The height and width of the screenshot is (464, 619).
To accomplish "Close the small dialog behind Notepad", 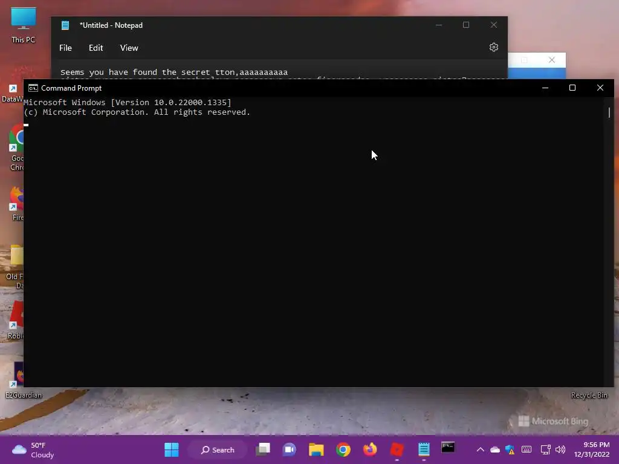I will (551, 60).
